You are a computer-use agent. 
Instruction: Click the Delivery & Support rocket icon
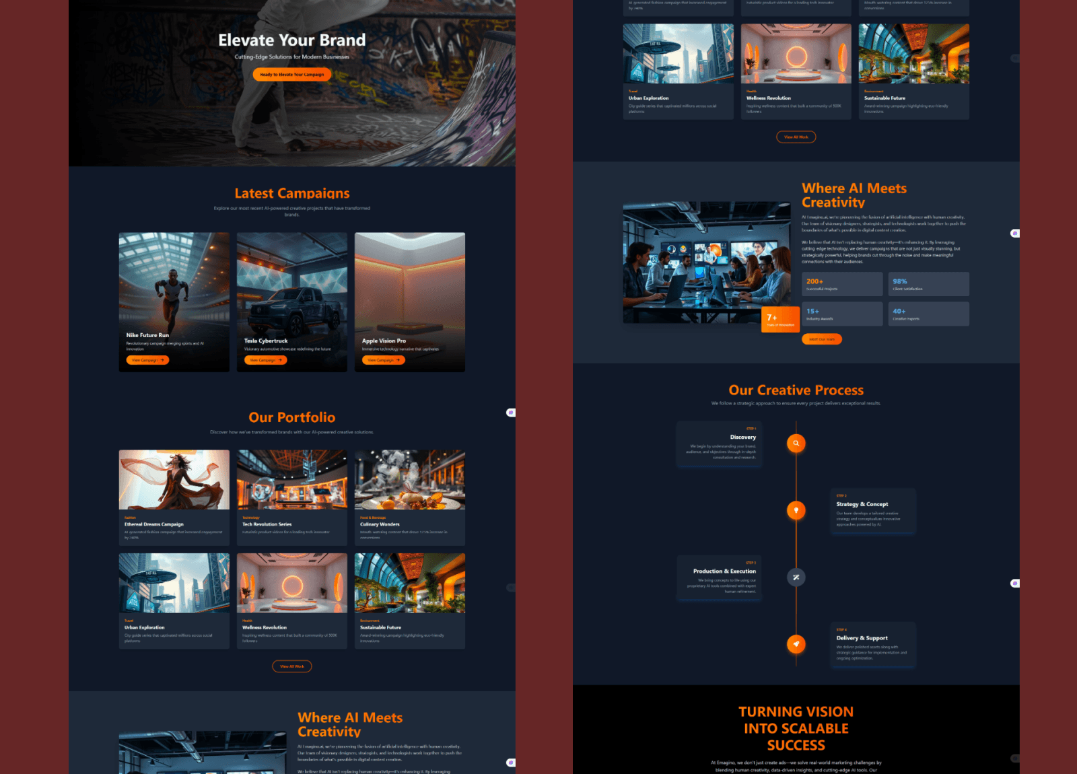pyautogui.click(x=796, y=644)
